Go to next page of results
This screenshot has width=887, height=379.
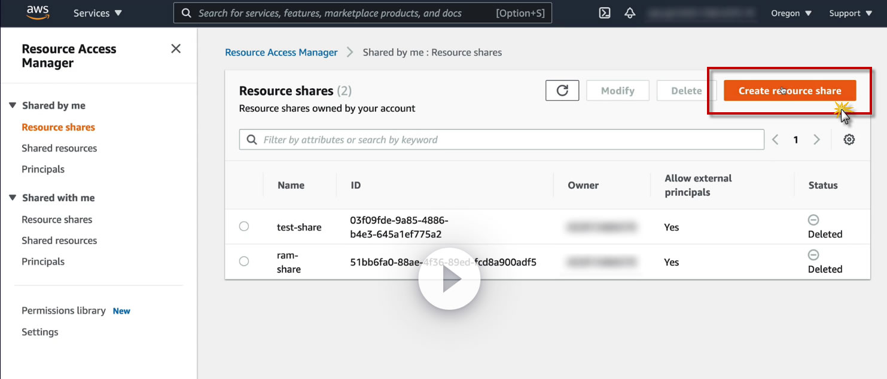[x=816, y=140]
